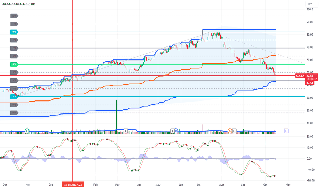Select the 10/8 level label
Screen dimensions: 319x188
pos(14,112)
